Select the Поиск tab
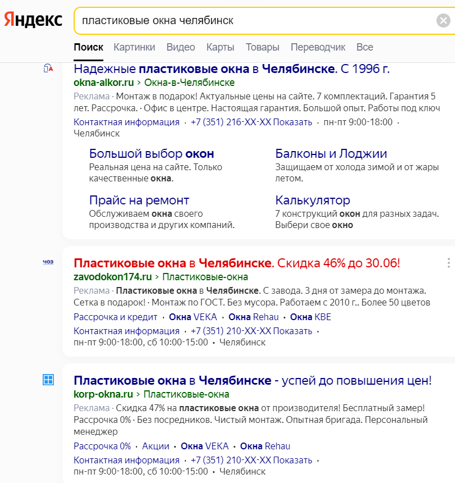Screen dimensions: 455x483 tap(88, 47)
